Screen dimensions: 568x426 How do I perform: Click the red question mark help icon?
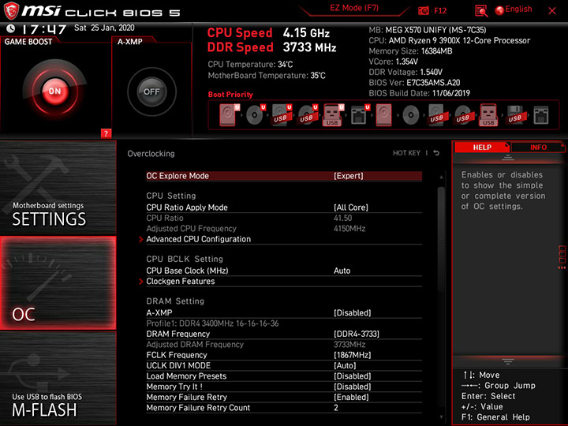(x=106, y=133)
